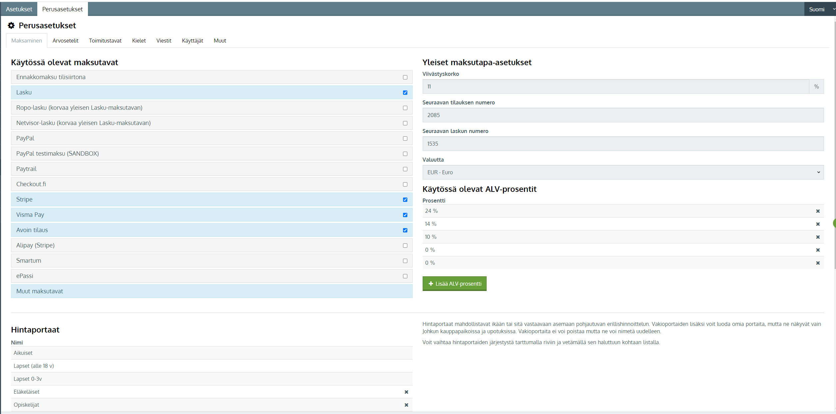Click the percent sign beside Viivästyskorko
The width and height of the screenshot is (836, 414).
point(816,86)
